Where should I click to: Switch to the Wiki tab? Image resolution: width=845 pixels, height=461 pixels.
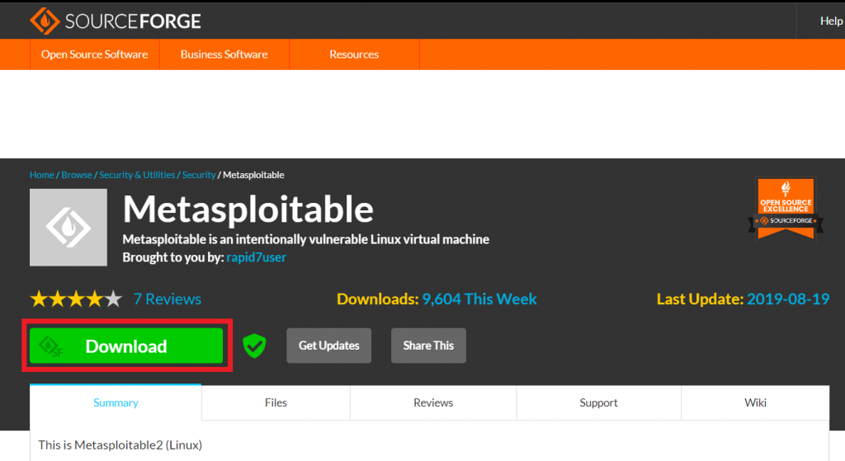pyautogui.click(x=756, y=402)
